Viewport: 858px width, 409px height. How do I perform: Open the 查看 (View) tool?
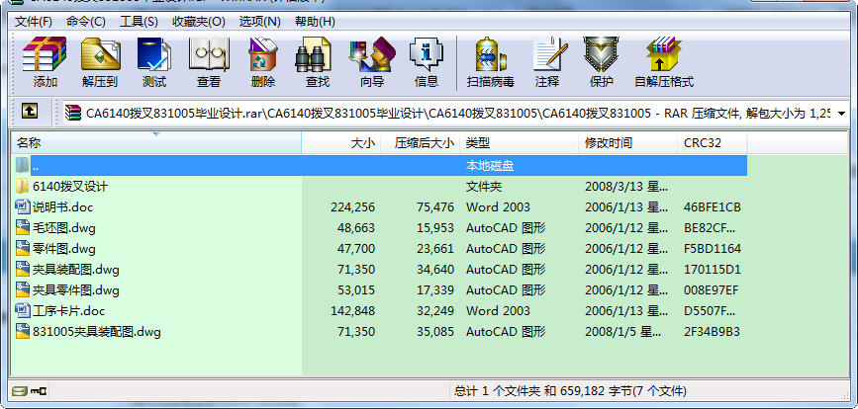209,55
